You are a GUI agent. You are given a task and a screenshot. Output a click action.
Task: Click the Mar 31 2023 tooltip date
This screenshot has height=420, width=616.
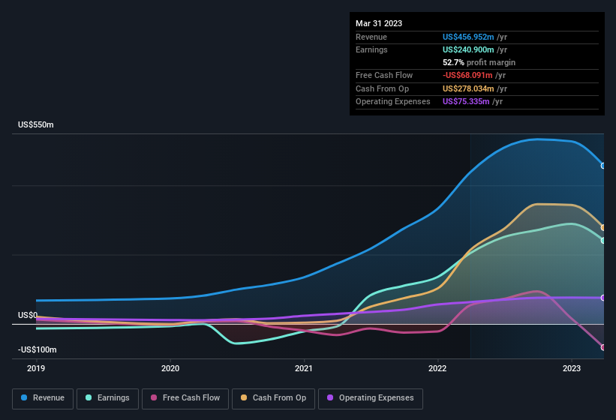pyautogui.click(x=379, y=23)
